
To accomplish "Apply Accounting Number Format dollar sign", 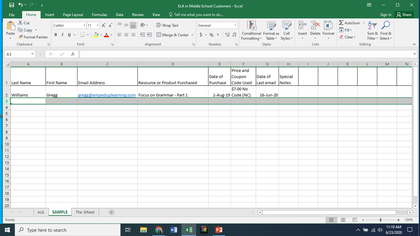I will pos(201,35).
